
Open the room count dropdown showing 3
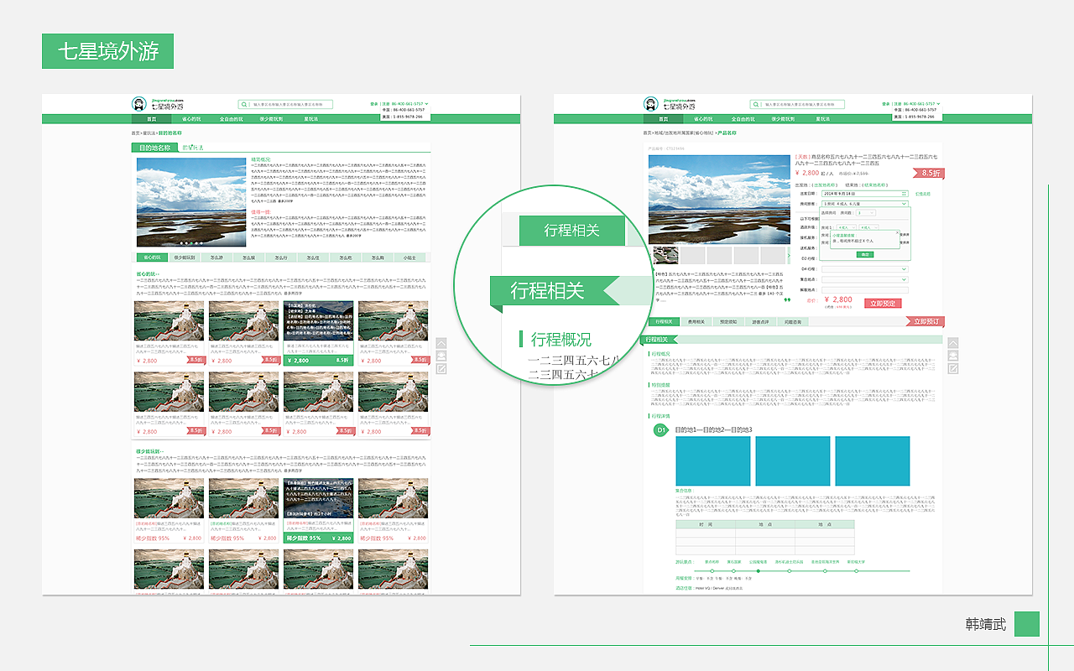pos(866,213)
